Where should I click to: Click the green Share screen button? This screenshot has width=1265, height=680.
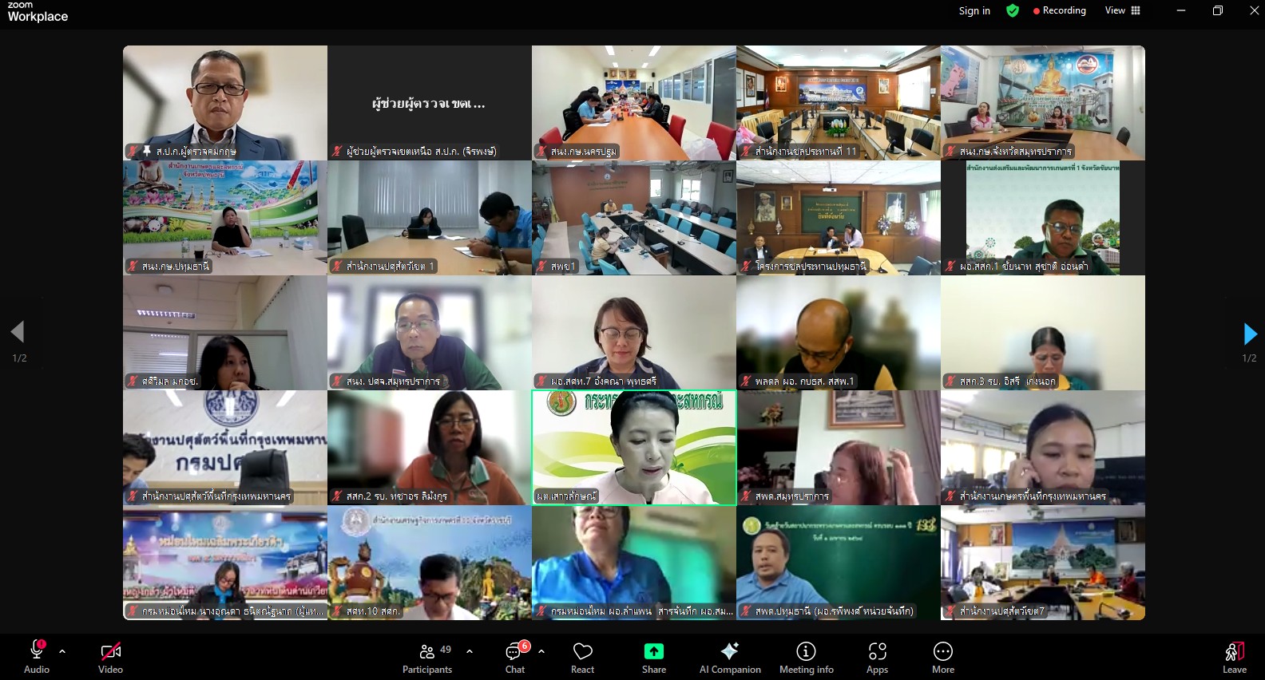coord(654,657)
